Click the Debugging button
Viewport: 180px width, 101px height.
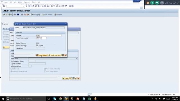pyautogui.click(x=35, y=15)
